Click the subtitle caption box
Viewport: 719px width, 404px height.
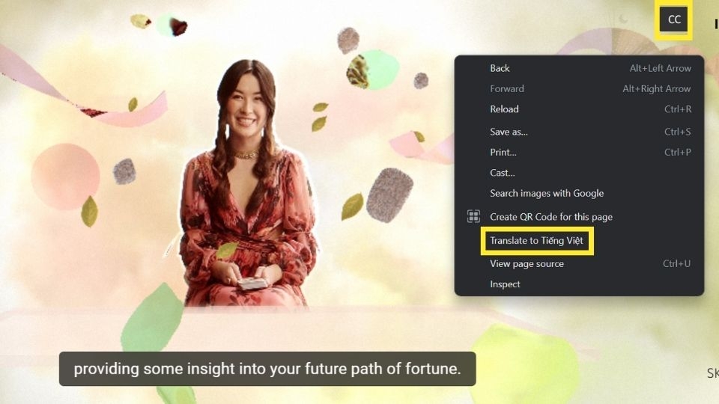[267, 369]
